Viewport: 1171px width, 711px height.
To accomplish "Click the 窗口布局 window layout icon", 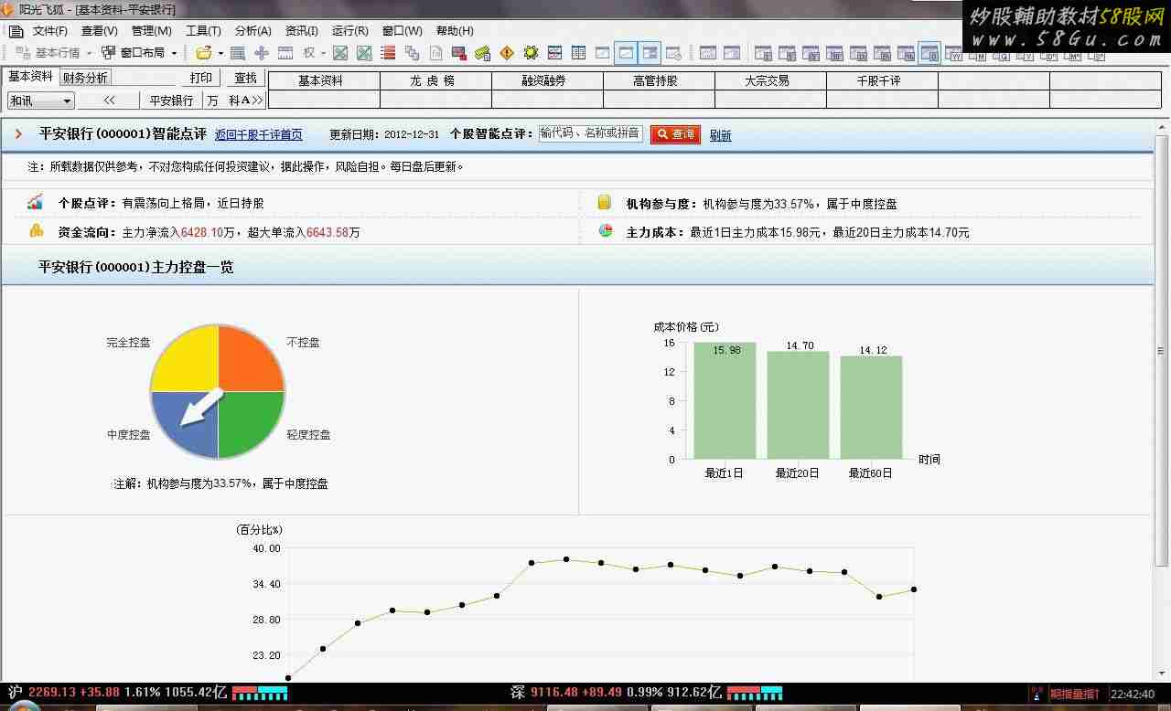I will point(109,53).
